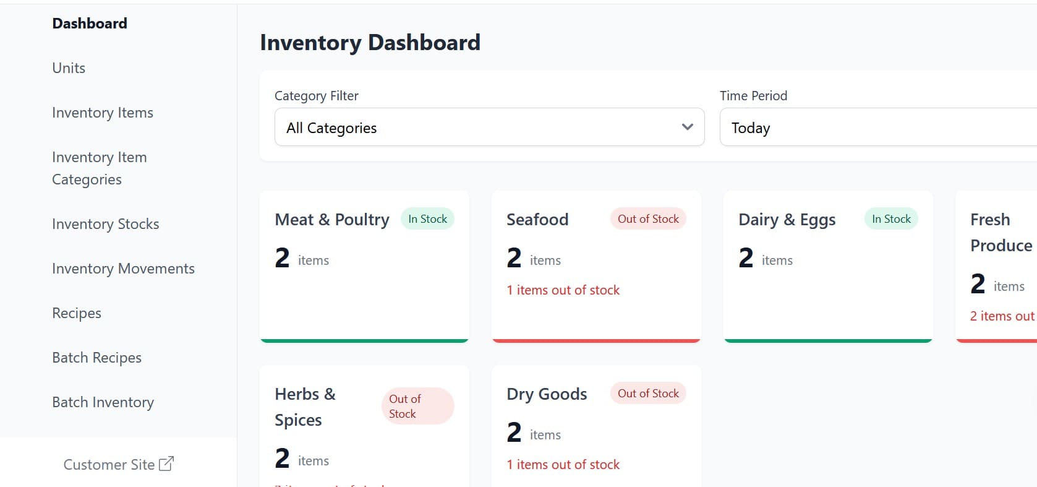Select Inventory Stocks in sidebar
Image resolution: width=1037 pixels, height=487 pixels.
pyautogui.click(x=106, y=224)
